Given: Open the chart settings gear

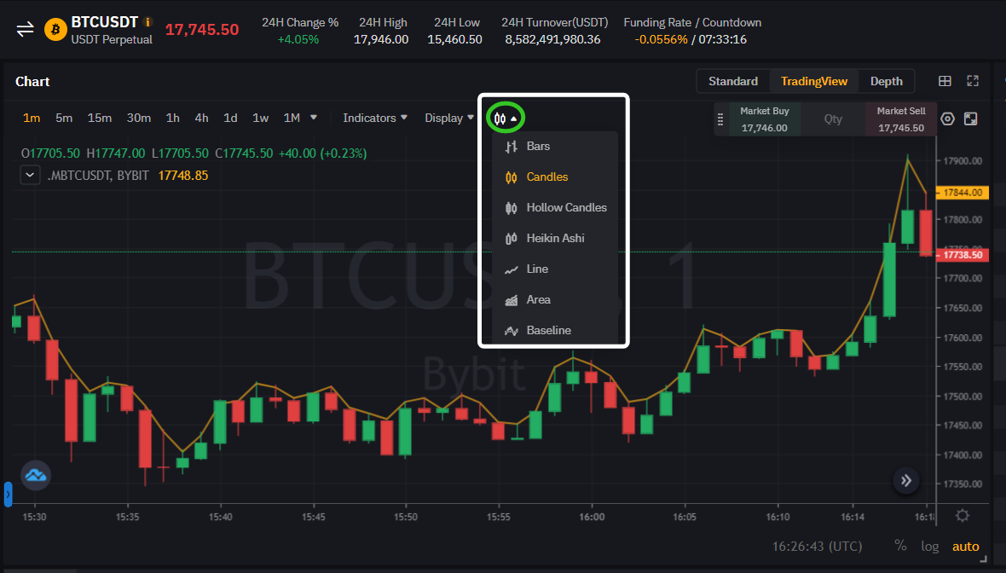Looking at the screenshot, I should pos(961,515).
